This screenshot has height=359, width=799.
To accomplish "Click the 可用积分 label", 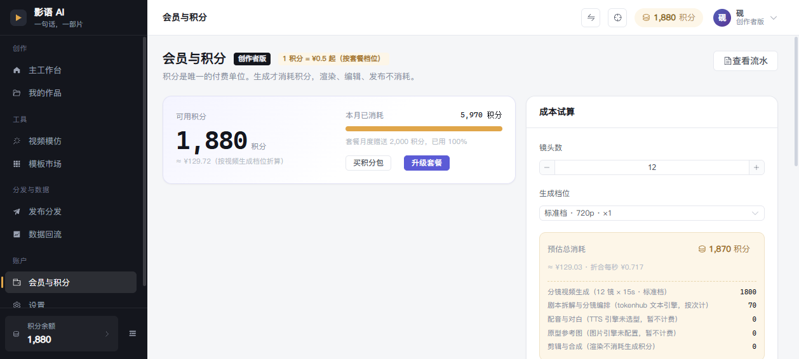I will coord(191,117).
